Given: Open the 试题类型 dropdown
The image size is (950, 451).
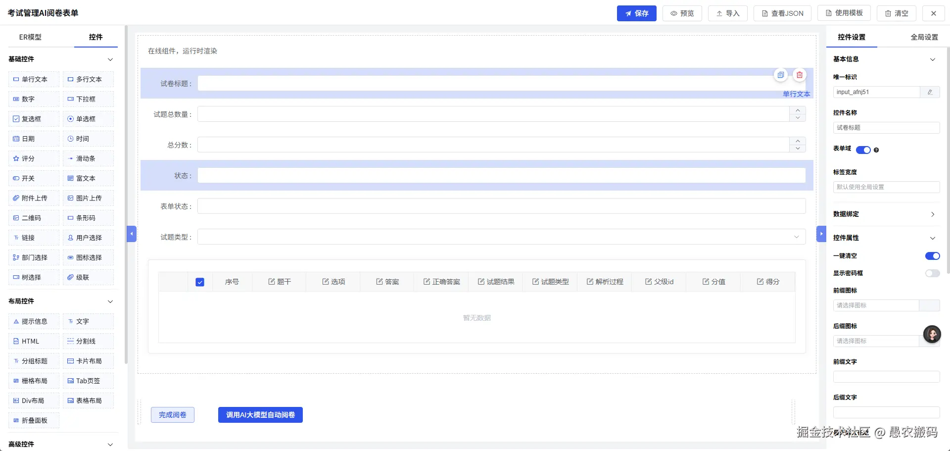Looking at the screenshot, I should pyautogui.click(x=502, y=237).
